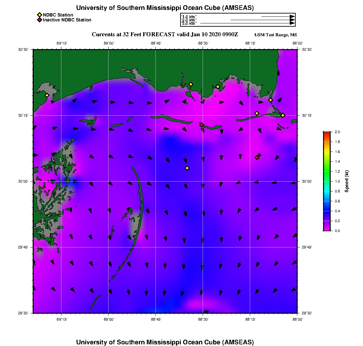The width and height of the screenshot is (363, 346).
Task: Click the red diamond icon in the legend
Action: 39,20
